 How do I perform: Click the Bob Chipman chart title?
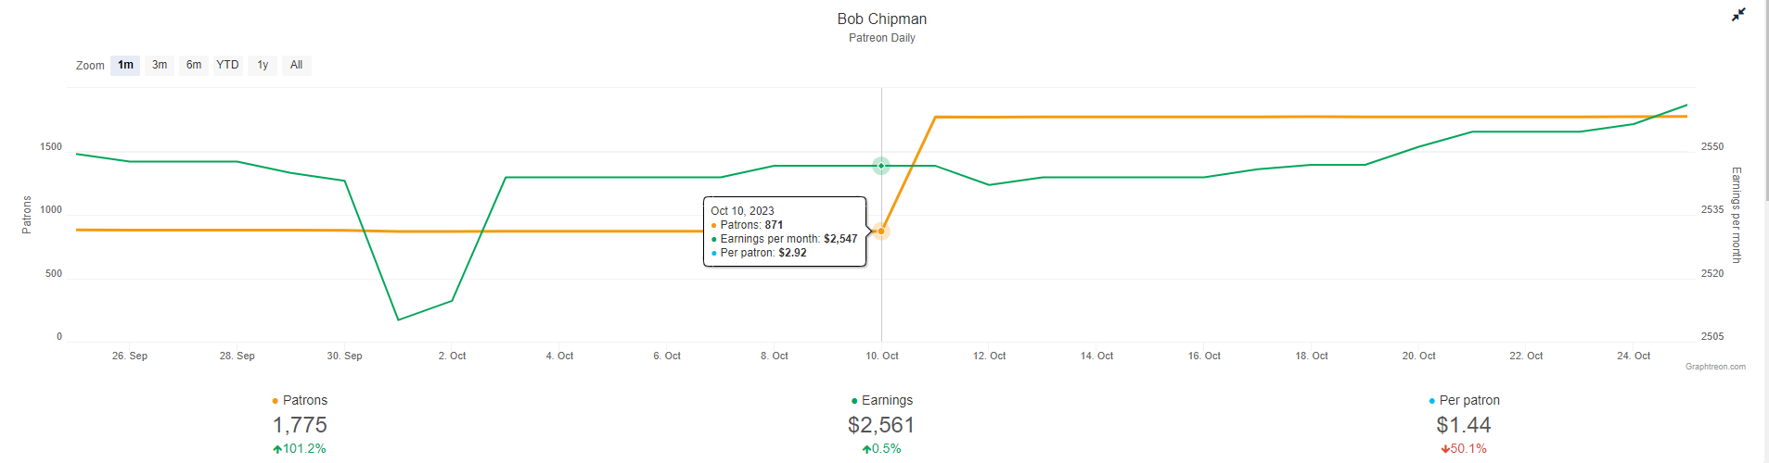click(881, 19)
